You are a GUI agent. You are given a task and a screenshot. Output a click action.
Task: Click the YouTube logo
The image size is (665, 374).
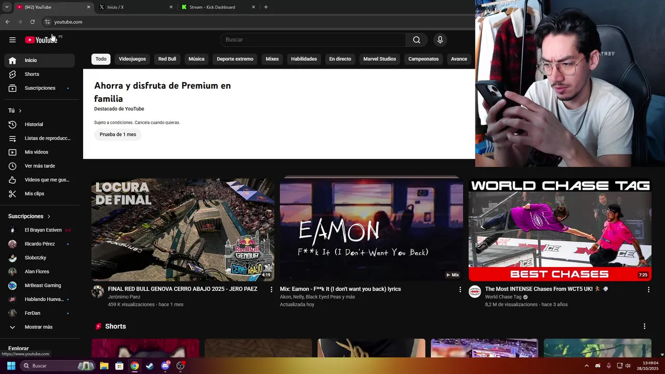point(41,40)
